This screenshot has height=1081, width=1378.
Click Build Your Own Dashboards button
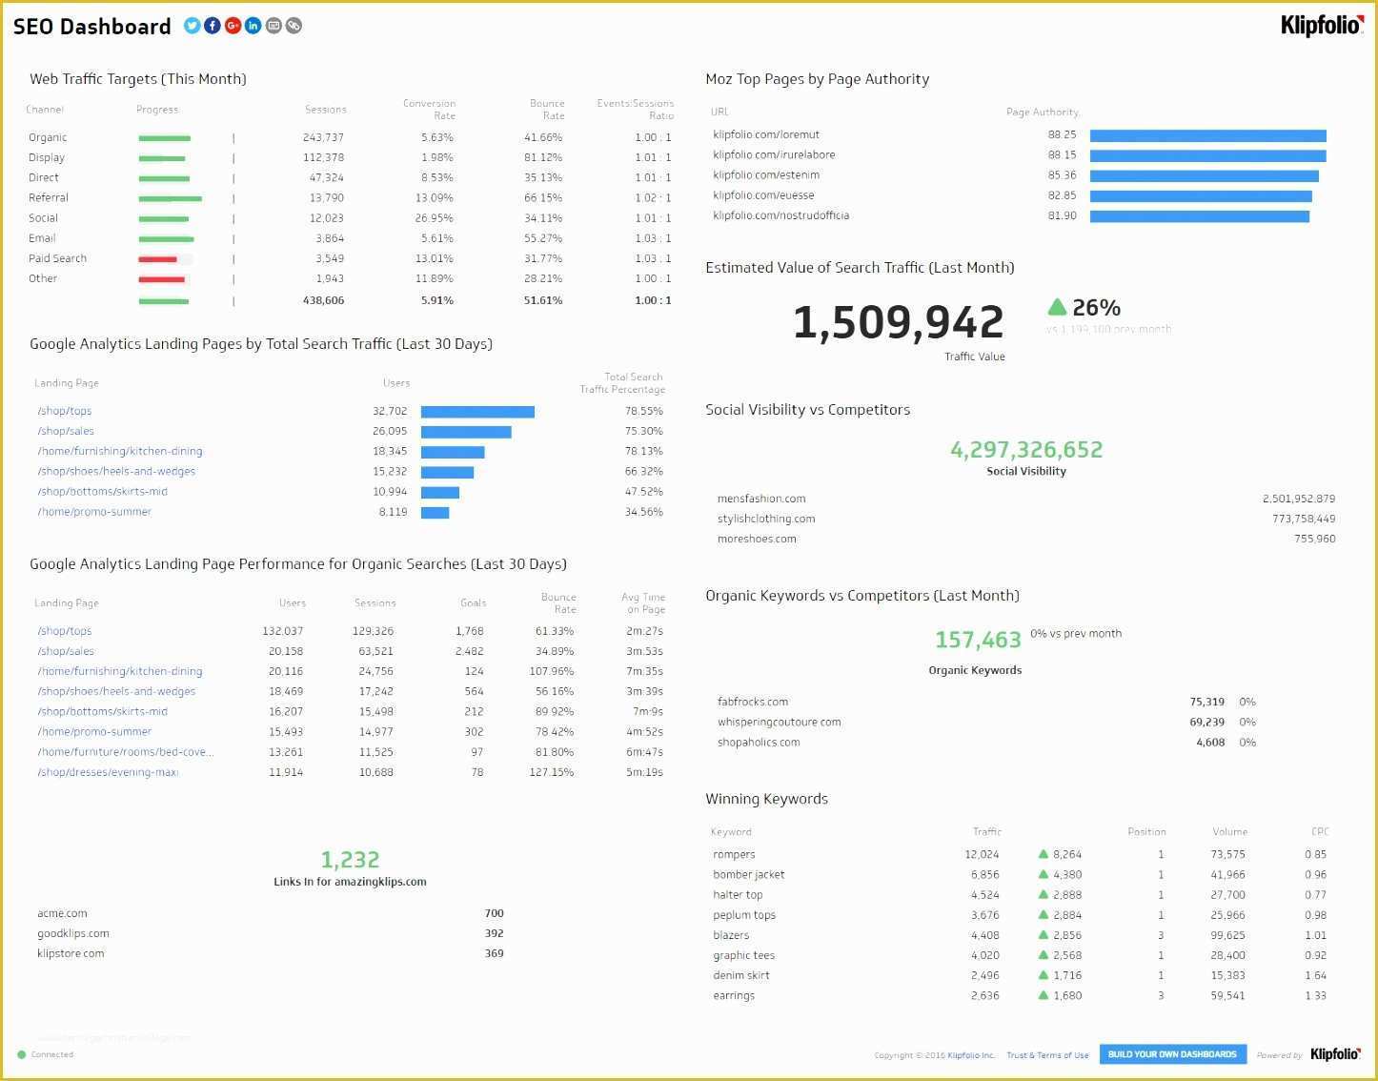point(1172,1054)
